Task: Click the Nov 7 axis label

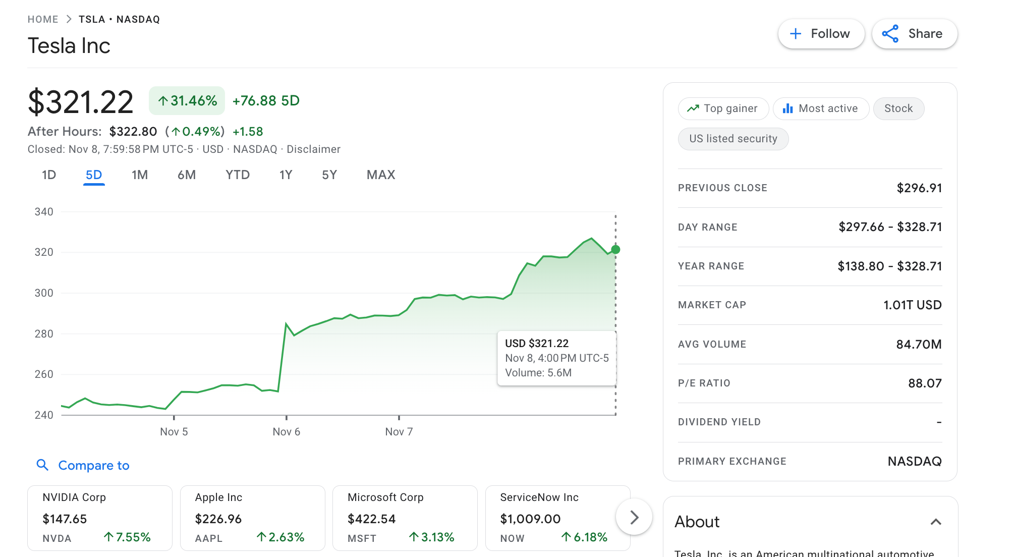Action: pyautogui.click(x=399, y=432)
